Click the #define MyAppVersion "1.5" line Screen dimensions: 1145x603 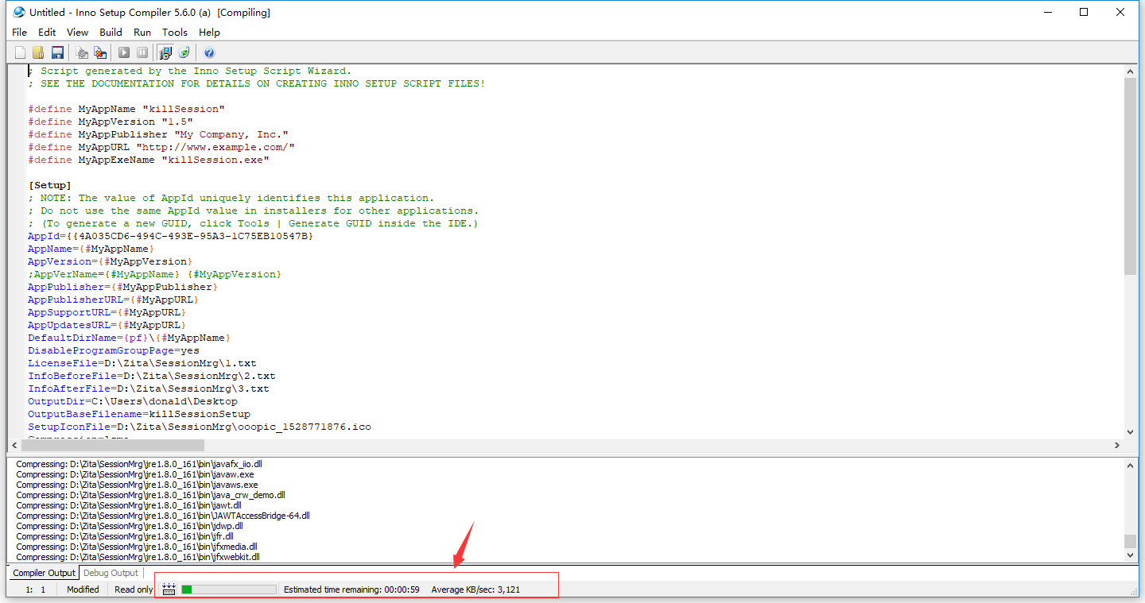[111, 122]
